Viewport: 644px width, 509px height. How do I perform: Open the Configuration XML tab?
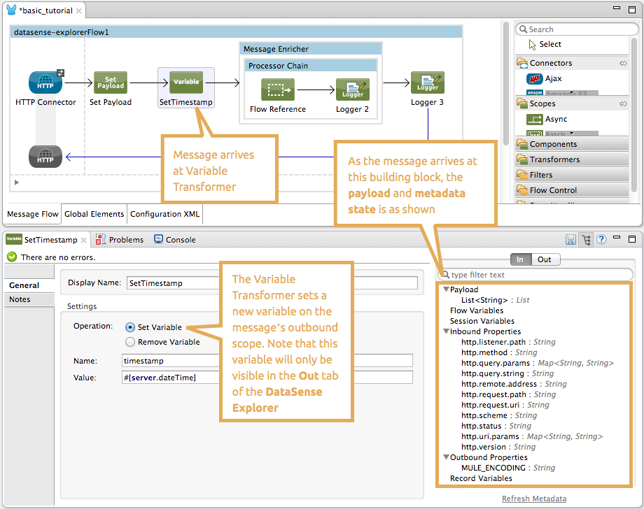point(165,215)
